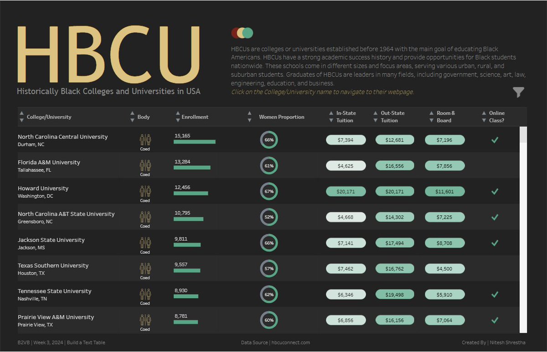Click Coed icon for Prairie View A&M University
The height and width of the screenshot is (352, 547).
(145, 319)
